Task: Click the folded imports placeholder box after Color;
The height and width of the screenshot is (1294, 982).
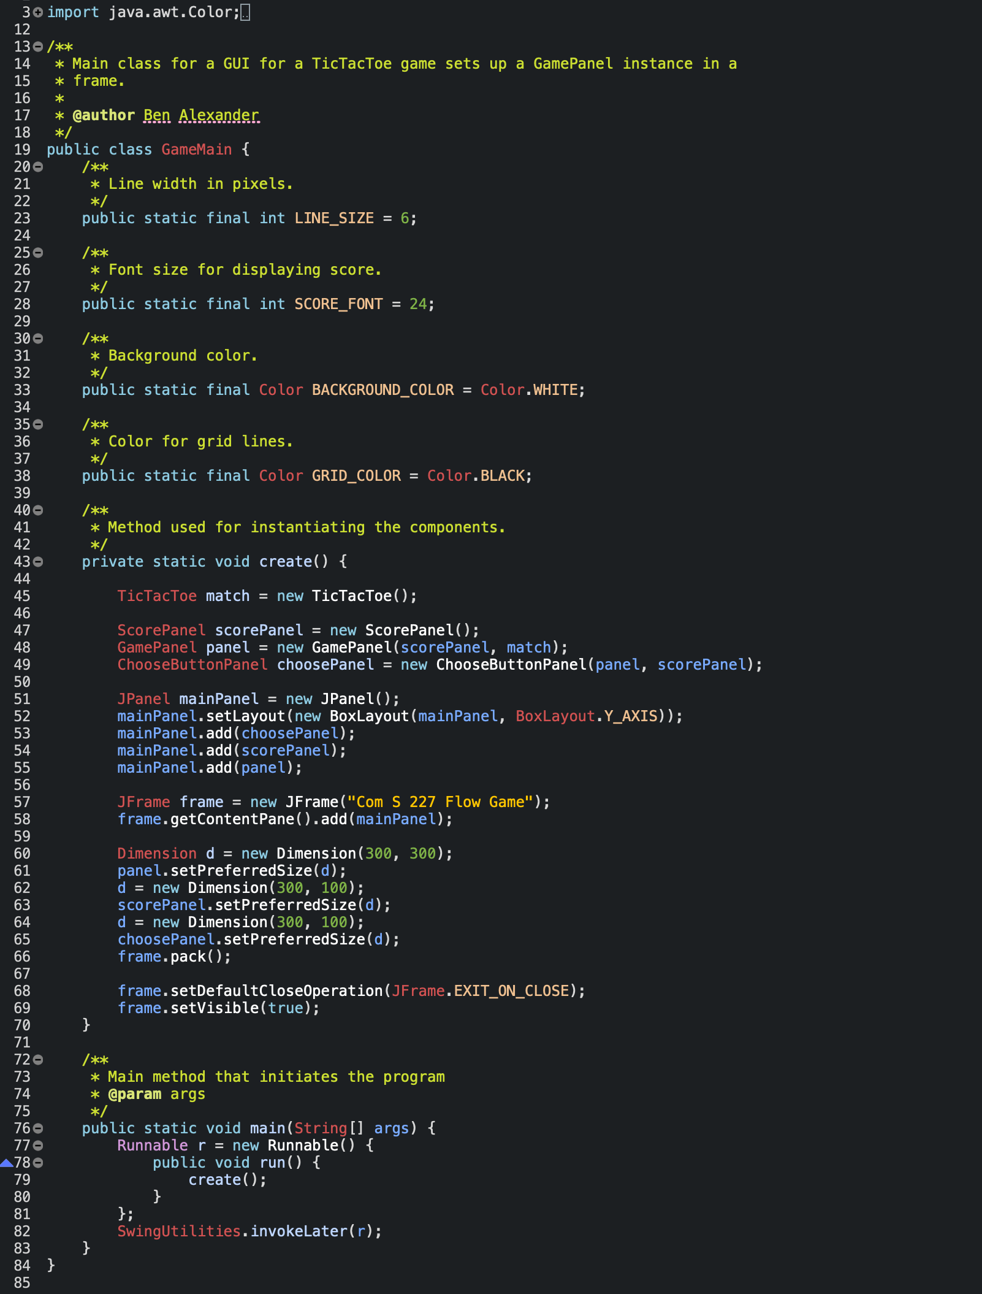Action: (245, 12)
